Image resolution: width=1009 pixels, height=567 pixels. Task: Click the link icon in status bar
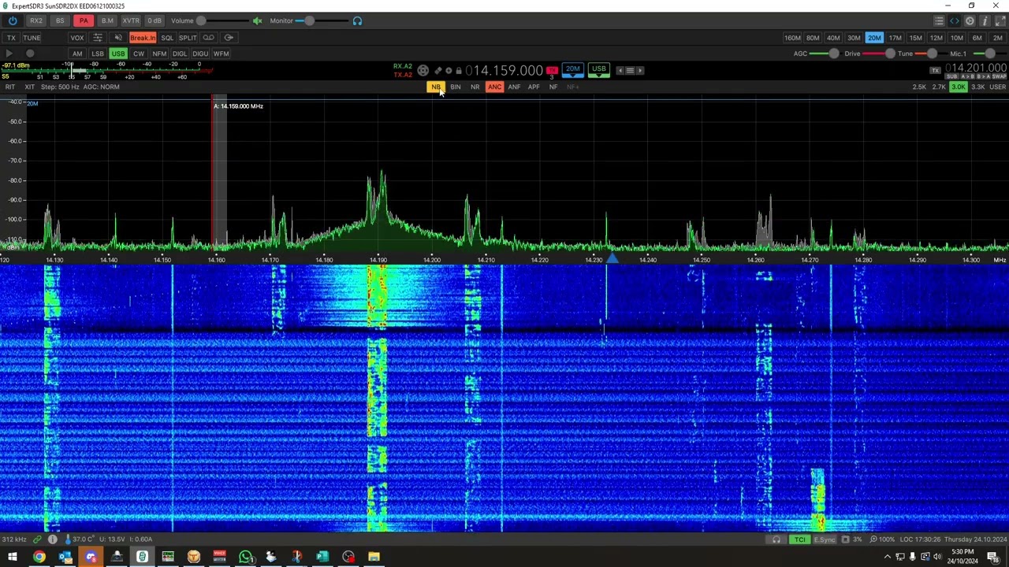(38, 539)
